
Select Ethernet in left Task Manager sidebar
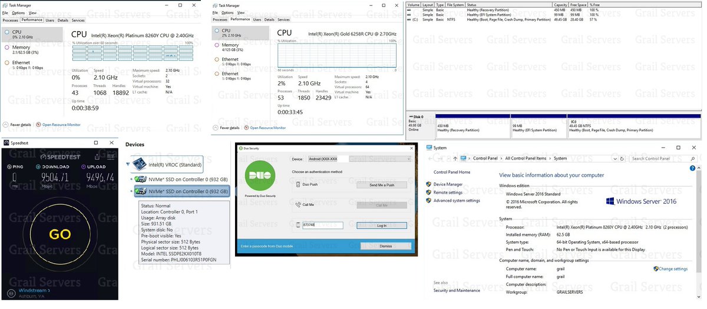point(31,65)
